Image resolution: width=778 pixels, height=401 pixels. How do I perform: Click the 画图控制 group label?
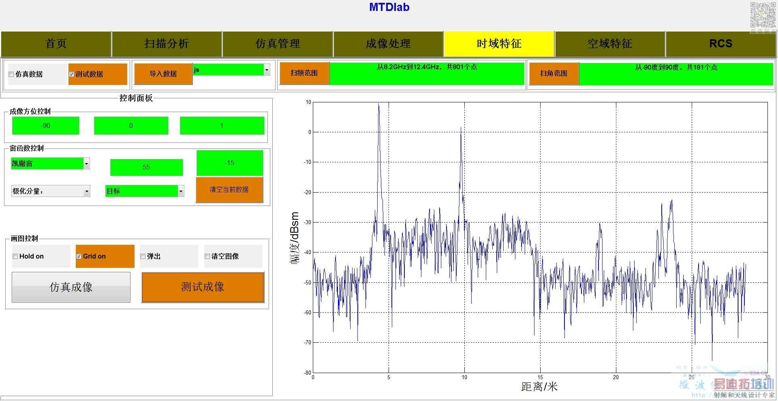click(25, 238)
